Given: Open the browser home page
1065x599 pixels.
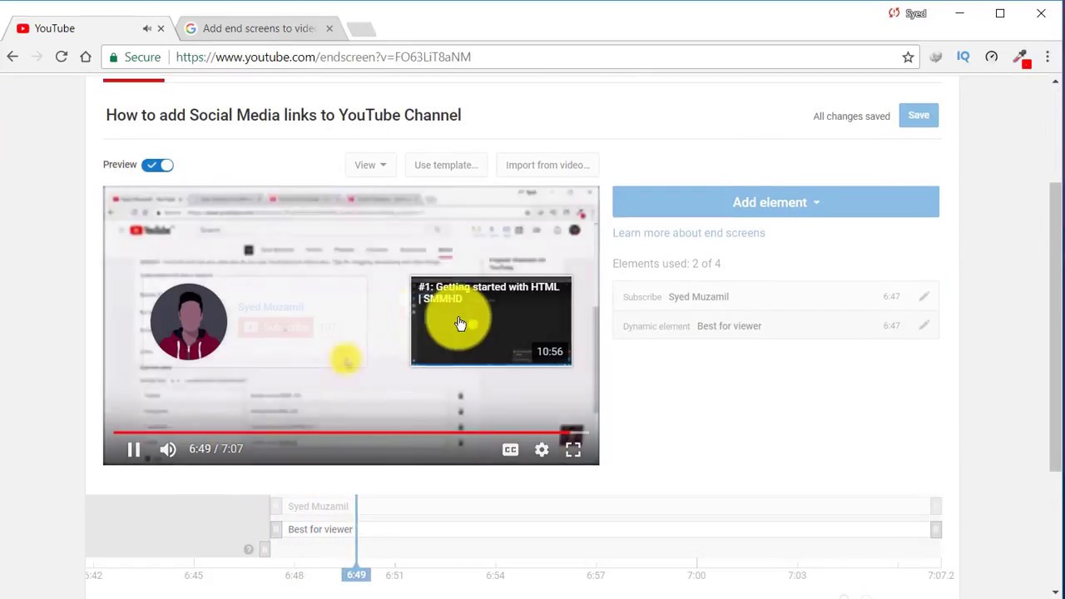Looking at the screenshot, I should pos(86,57).
